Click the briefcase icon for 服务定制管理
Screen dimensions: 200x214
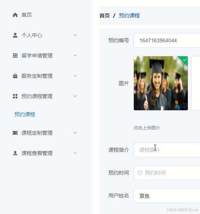15,76
